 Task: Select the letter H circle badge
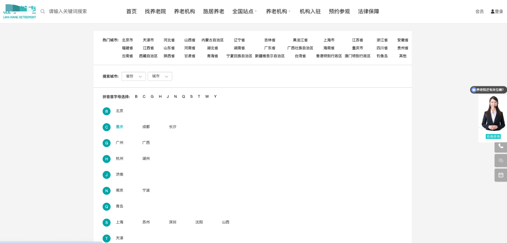[x=107, y=159]
